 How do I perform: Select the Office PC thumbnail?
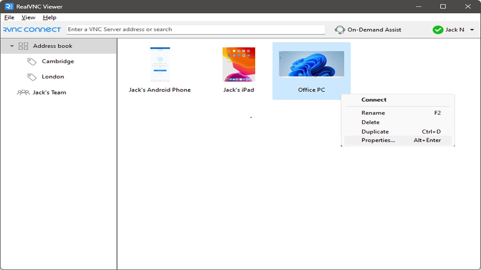(x=312, y=64)
